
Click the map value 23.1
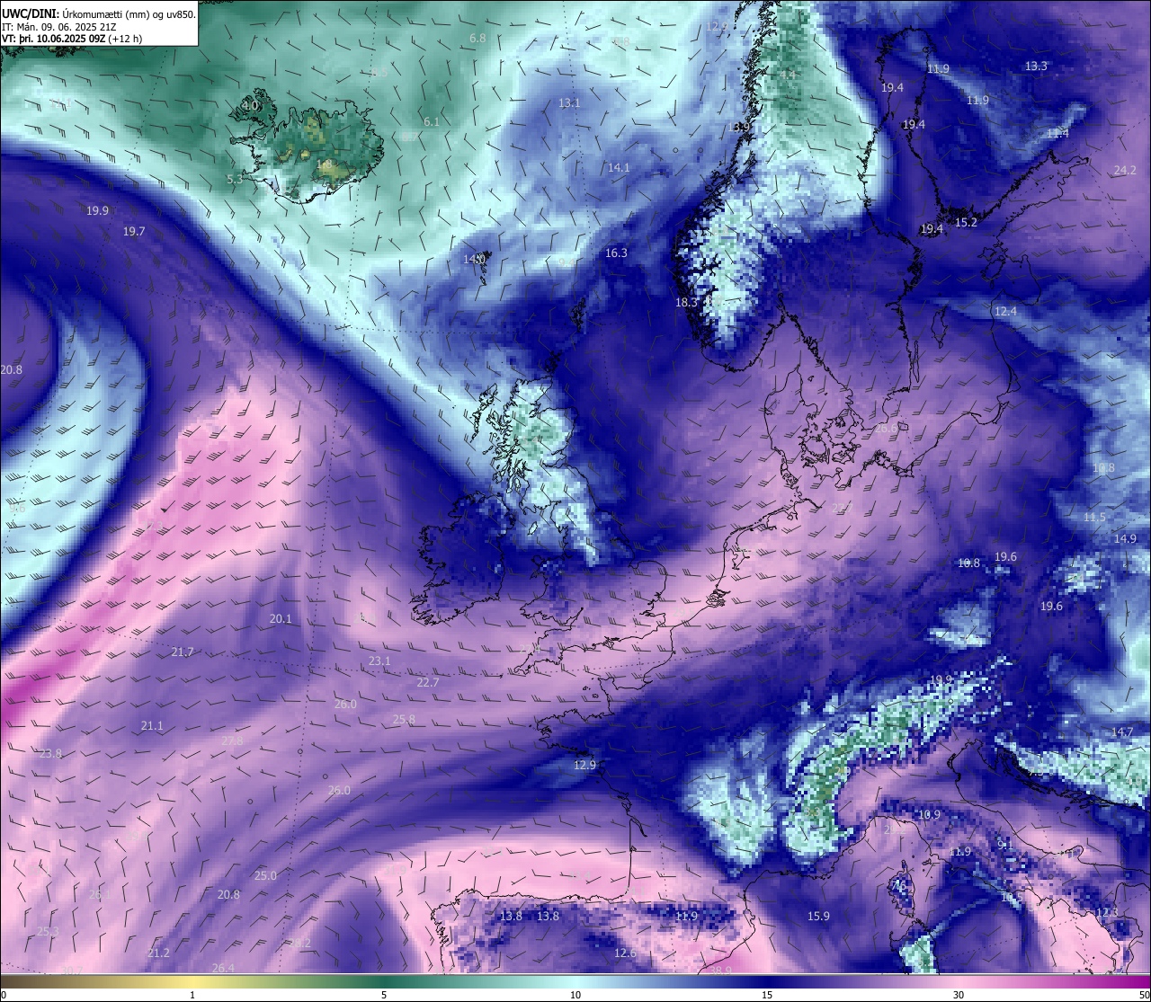coord(379,661)
